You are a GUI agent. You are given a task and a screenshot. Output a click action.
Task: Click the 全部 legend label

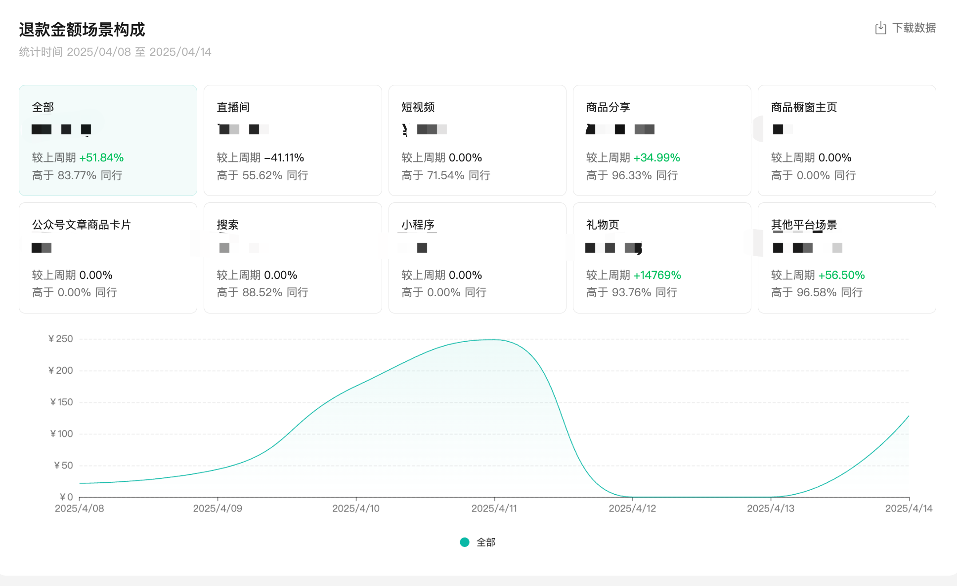[486, 542]
